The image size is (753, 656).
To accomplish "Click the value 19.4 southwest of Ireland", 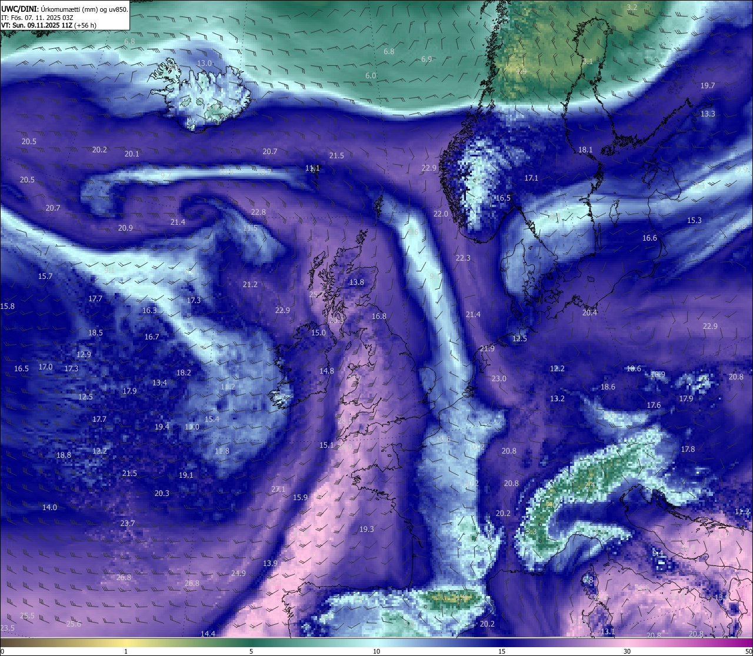I will tap(162, 427).
